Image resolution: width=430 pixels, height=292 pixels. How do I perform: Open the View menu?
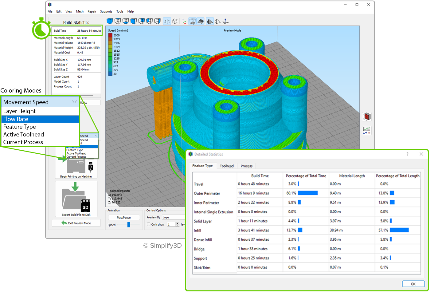click(x=69, y=11)
